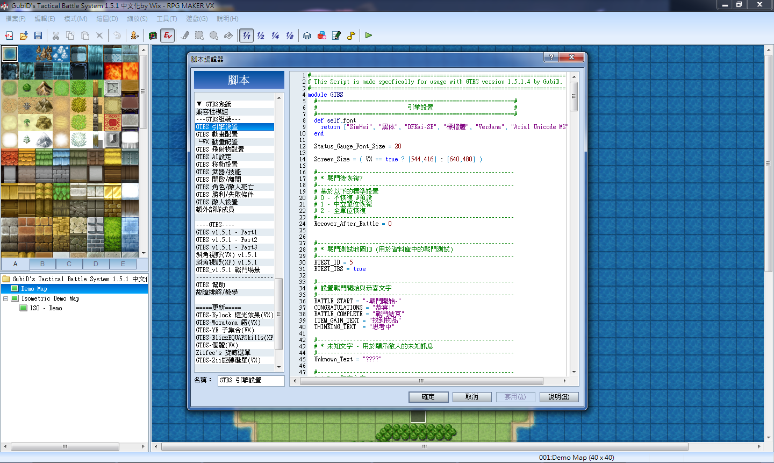Image resolution: width=774 pixels, height=463 pixels.
Task: Click the New Project toolbar icon
Action: pyautogui.click(x=9, y=35)
